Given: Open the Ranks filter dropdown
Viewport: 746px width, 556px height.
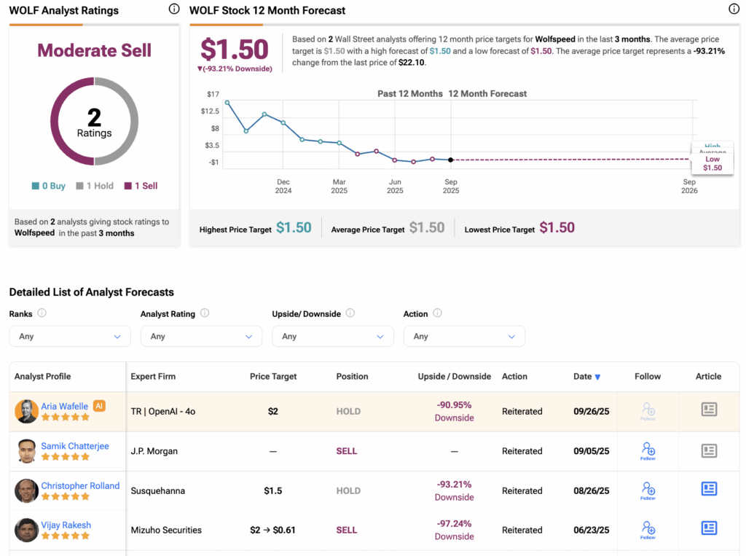Looking at the screenshot, I should click(70, 337).
